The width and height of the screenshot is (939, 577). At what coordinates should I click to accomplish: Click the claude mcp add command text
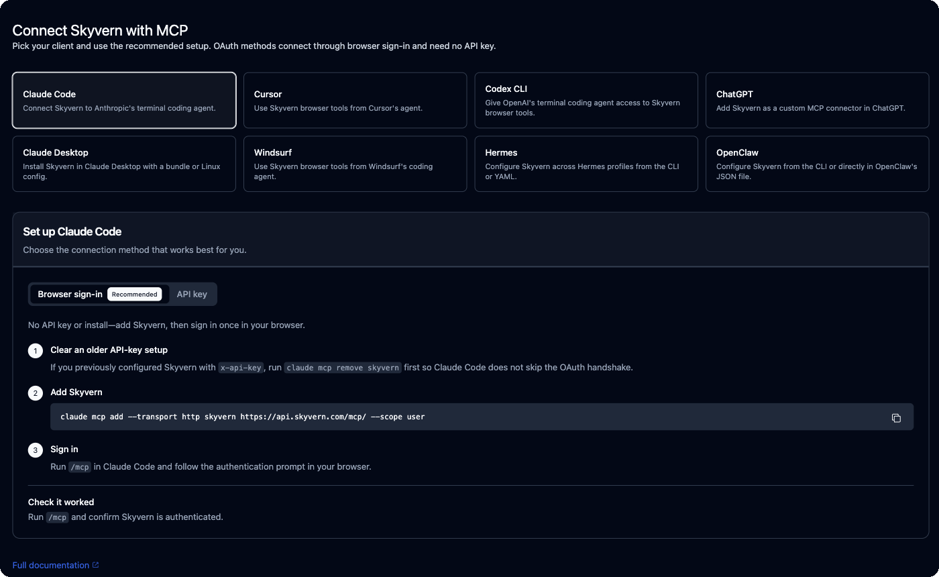point(243,417)
